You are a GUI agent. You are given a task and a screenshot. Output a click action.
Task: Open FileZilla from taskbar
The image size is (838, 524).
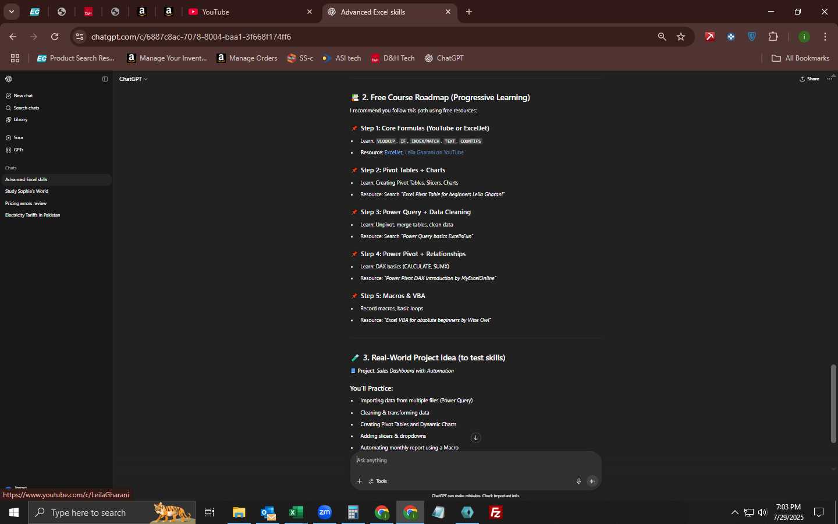coord(496,512)
